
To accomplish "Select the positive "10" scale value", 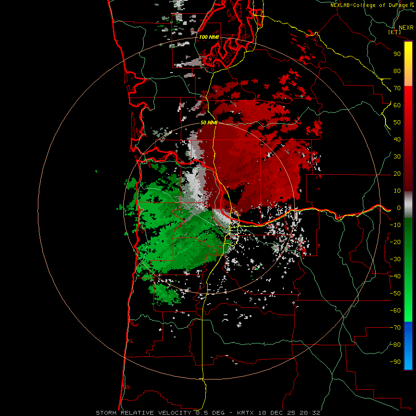I will click(397, 191).
